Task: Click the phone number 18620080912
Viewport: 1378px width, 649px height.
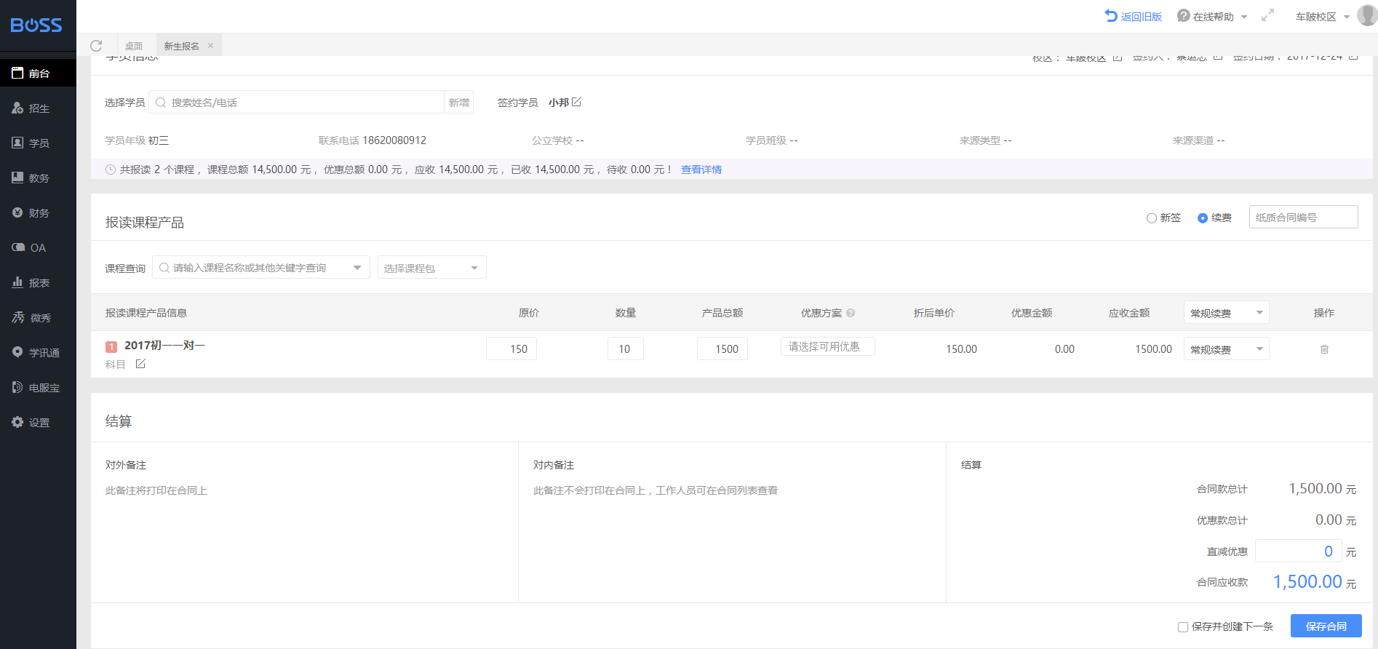Action: pos(394,140)
